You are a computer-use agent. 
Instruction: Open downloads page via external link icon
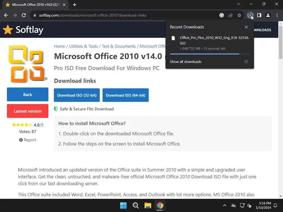coord(246,62)
